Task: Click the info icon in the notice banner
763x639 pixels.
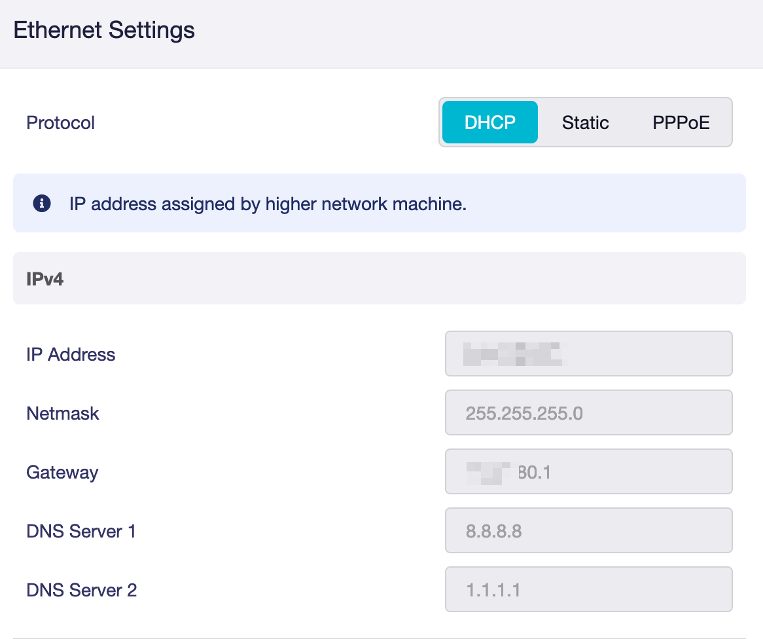Action: tap(42, 203)
